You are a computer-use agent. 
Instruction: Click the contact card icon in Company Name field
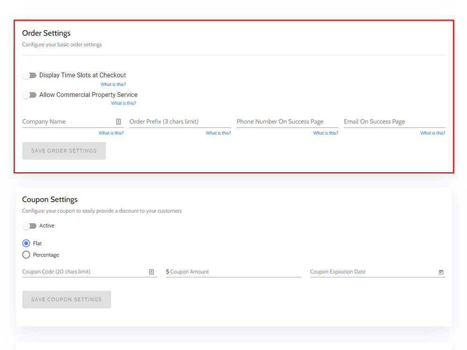coord(118,121)
